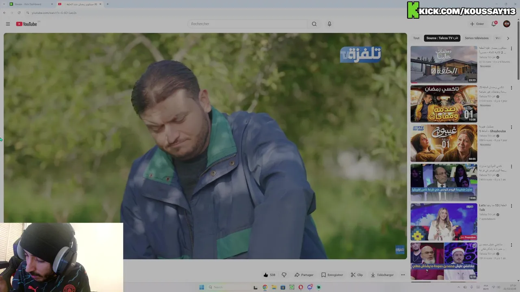
Task: Open the تاكسي رمضان 01 video thumbnail
Action: tap(444, 104)
